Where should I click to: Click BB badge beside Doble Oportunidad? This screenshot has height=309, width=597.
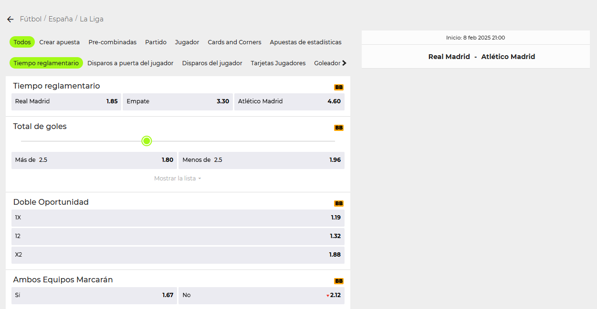coord(339,204)
